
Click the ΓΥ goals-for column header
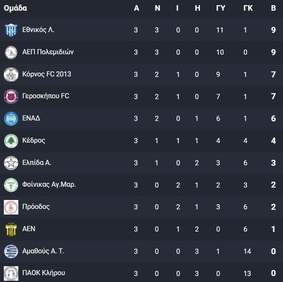(x=220, y=8)
